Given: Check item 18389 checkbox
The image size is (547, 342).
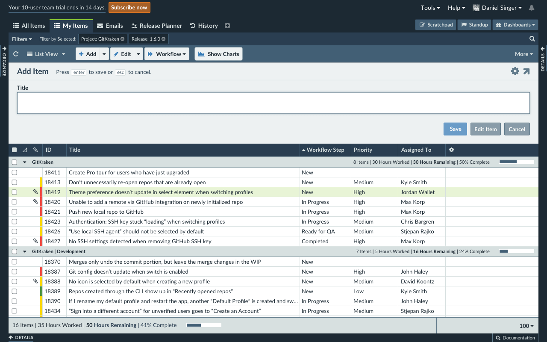Looking at the screenshot, I should (x=15, y=291).
